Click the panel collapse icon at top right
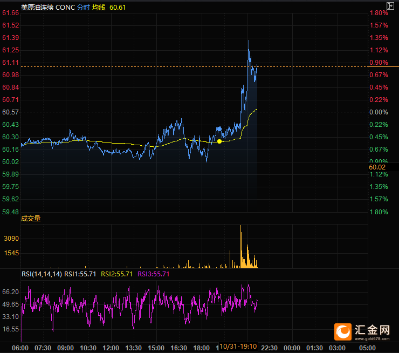 (x=390, y=5)
